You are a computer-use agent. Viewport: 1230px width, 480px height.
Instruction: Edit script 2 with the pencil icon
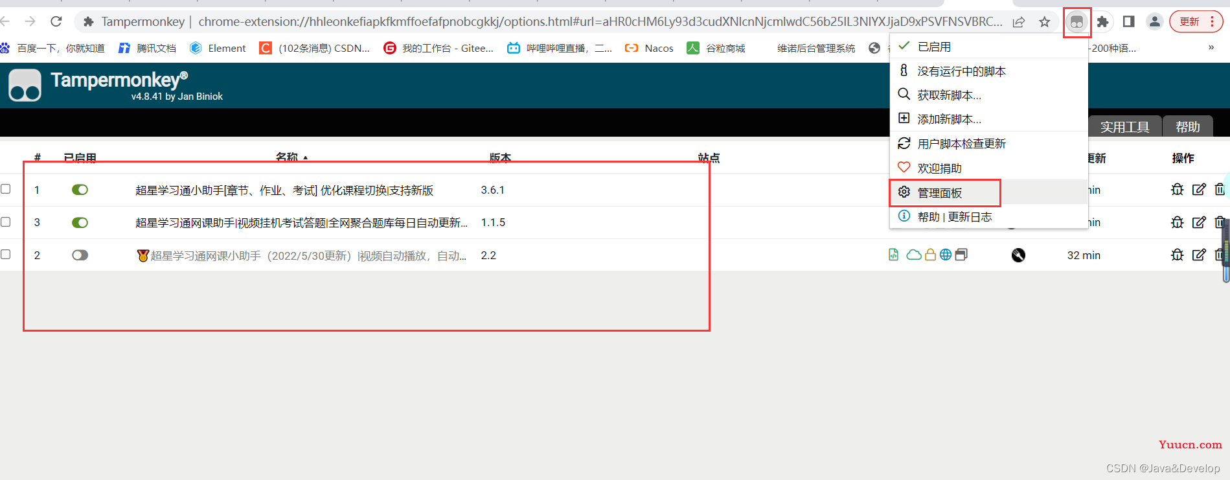(x=1199, y=255)
